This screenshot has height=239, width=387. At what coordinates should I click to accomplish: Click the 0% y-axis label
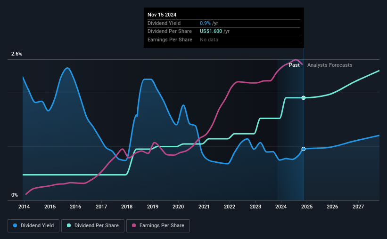click(15, 195)
